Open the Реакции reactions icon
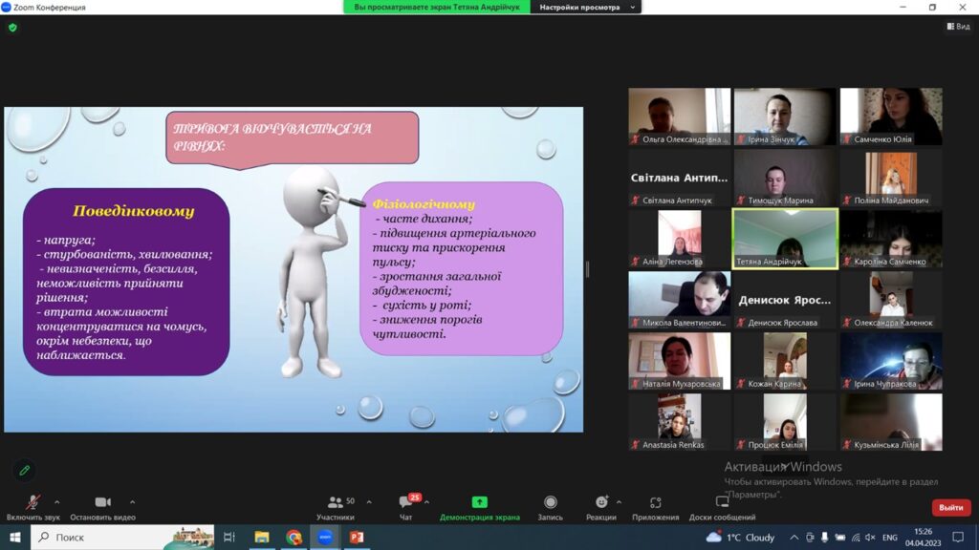The width and height of the screenshot is (979, 550). point(600,502)
